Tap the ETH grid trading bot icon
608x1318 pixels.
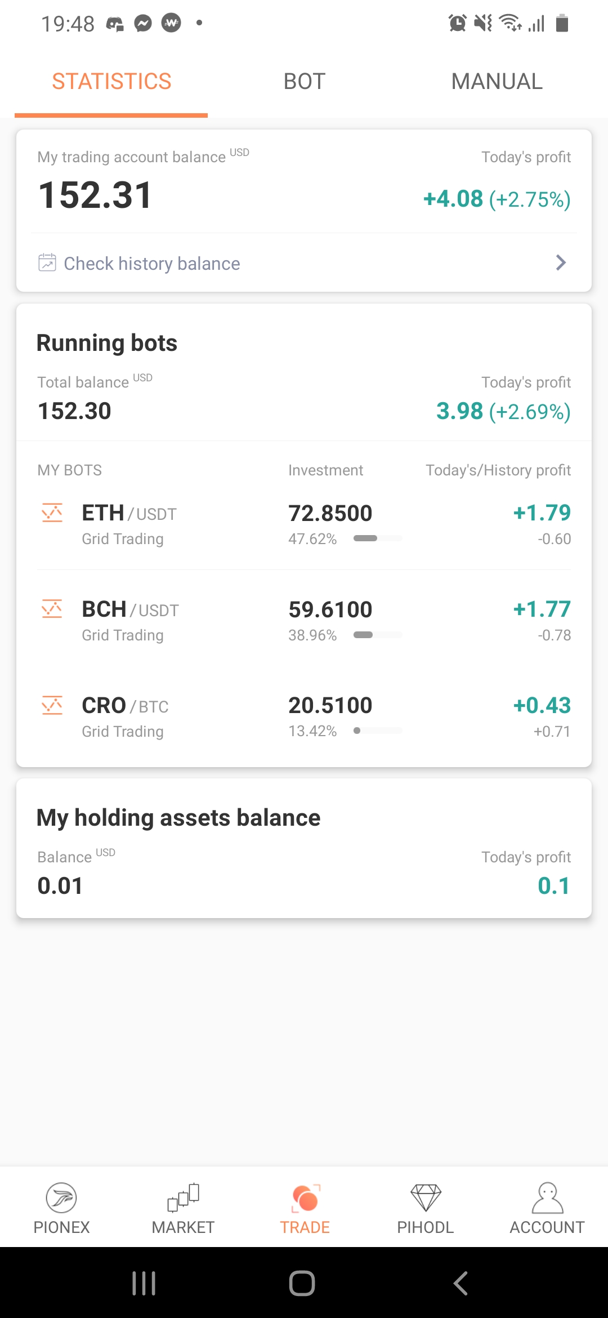point(52,513)
